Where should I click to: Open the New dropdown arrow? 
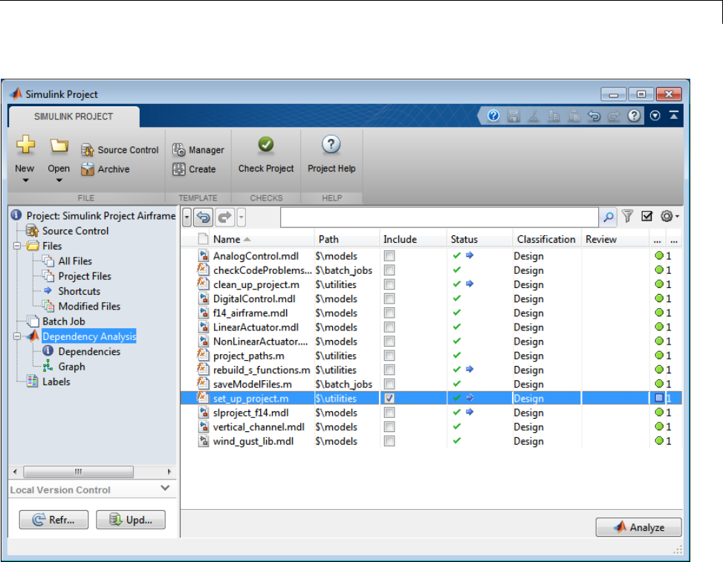26,180
